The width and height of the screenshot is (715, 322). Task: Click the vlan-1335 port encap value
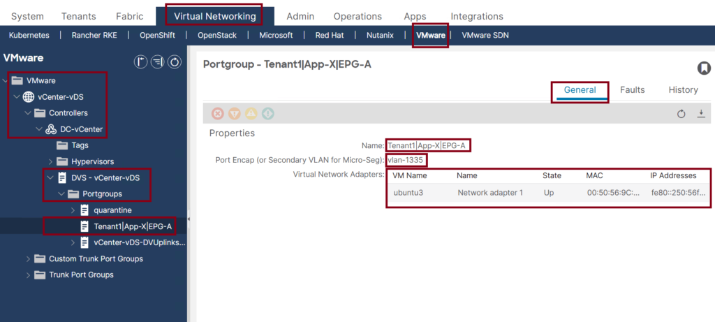point(406,160)
